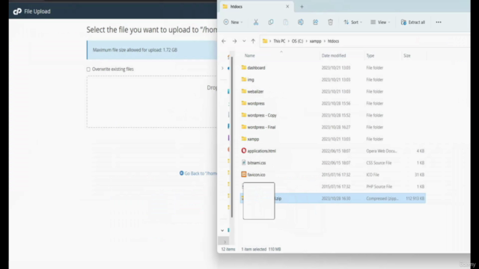Click the Delete trash icon

click(330, 22)
